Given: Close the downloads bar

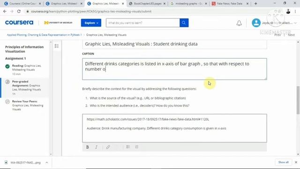Looking at the screenshot, I should coord(296,162).
